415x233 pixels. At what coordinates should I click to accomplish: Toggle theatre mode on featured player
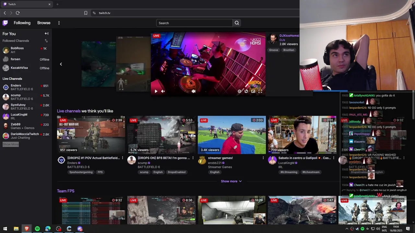[253, 91]
